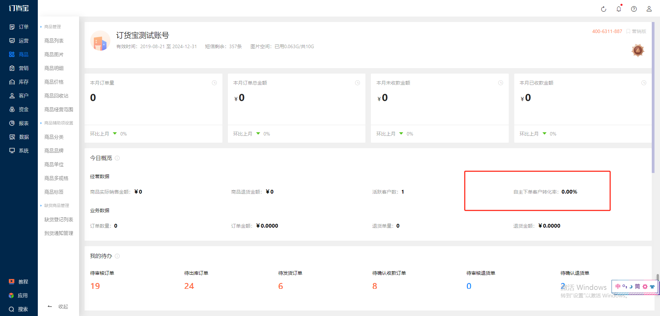Open the 订单 section in sidebar
660x316 pixels.
19,27
